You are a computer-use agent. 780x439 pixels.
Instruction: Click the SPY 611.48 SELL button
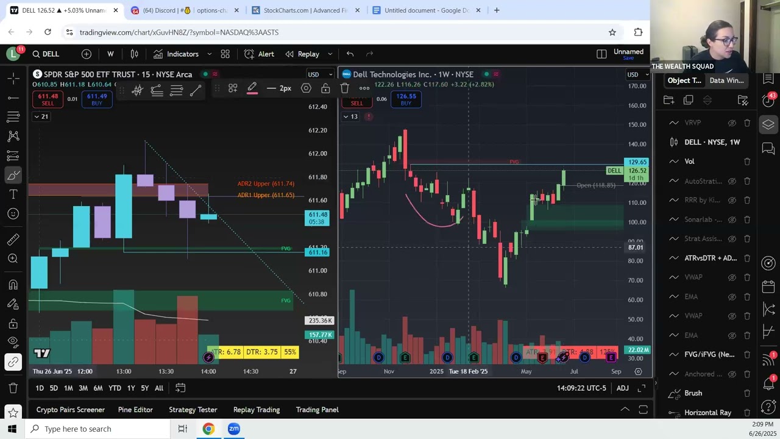tap(48, 99)
